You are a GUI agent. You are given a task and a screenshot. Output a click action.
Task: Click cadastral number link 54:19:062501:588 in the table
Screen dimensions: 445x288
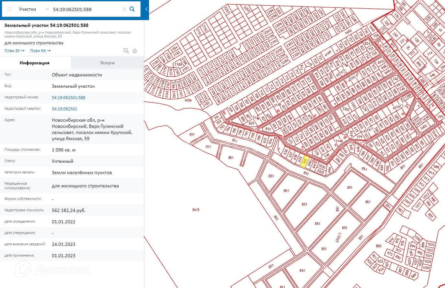(68, 97)
